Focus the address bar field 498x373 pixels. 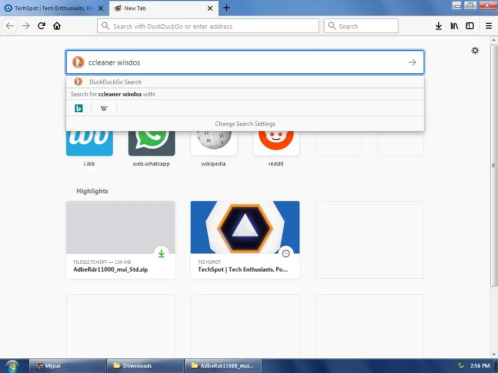pyautogui.click(x=208, y=26)
